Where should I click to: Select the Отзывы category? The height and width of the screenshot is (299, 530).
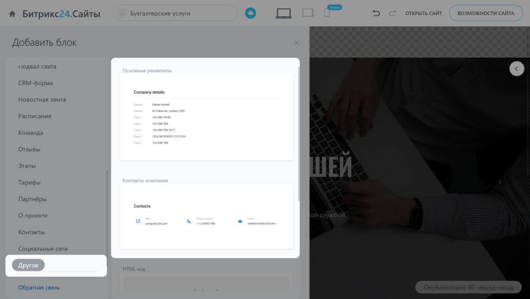pos(29,149)
